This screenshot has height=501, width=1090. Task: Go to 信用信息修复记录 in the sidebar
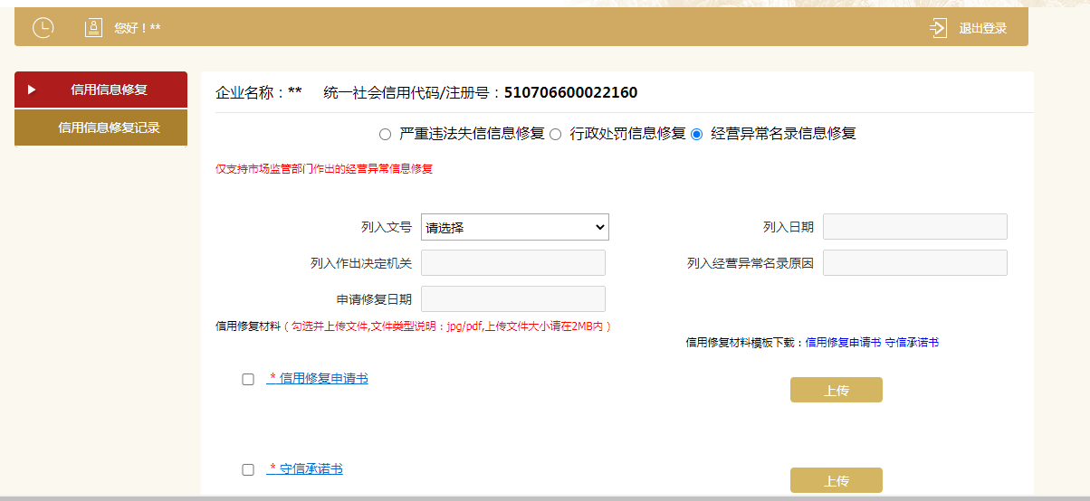click(x=109, y=128)
